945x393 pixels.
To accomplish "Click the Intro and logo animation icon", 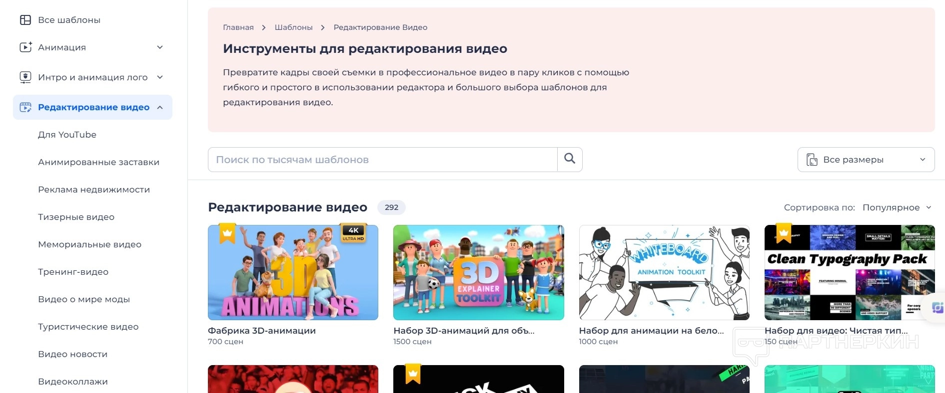I will point(25,77).
